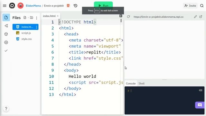Toggle the editor layout panel icon
The width and height of the screenshot is (206, 116).
click(121, 16)
